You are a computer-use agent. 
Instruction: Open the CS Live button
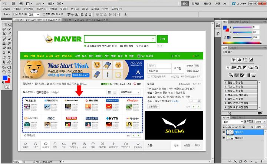(x=239, y=4)
